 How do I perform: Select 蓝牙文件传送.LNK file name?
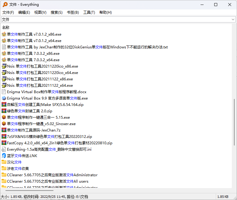pyautogui.click(x=22, y=156)
